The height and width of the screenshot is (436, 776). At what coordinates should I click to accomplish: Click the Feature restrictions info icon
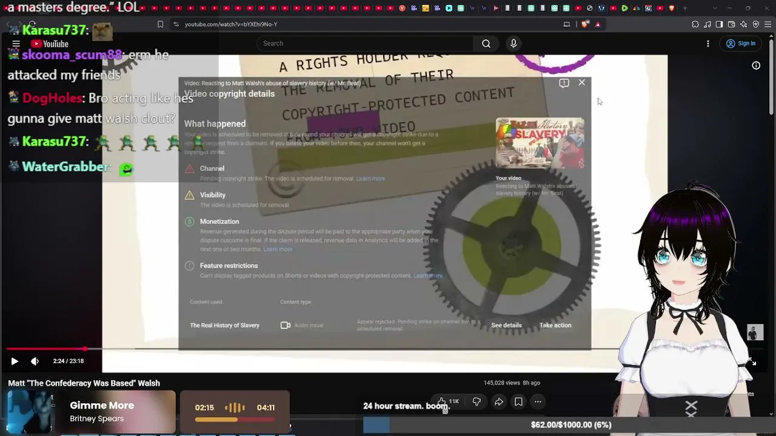pyautogui.click(x=189, y=266)
